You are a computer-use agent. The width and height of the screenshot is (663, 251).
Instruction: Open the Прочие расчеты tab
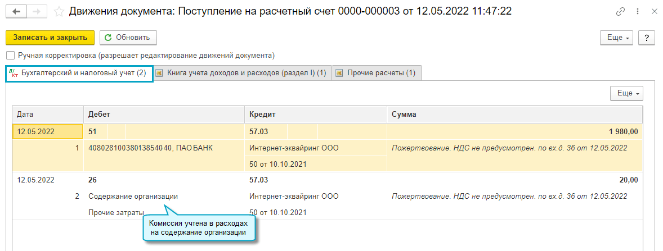point(381,74)
